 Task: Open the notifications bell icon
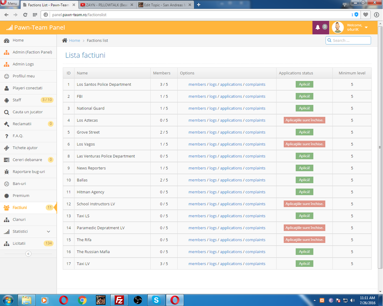[318, 27]
